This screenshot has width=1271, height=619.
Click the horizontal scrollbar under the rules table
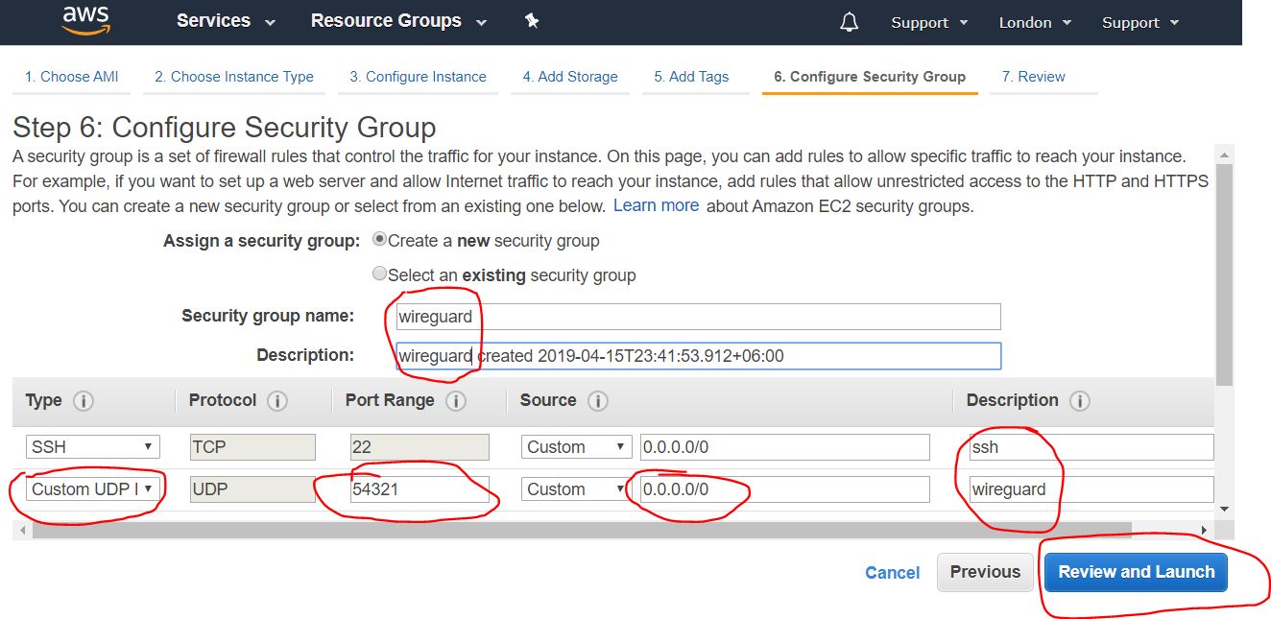[576, 531]
